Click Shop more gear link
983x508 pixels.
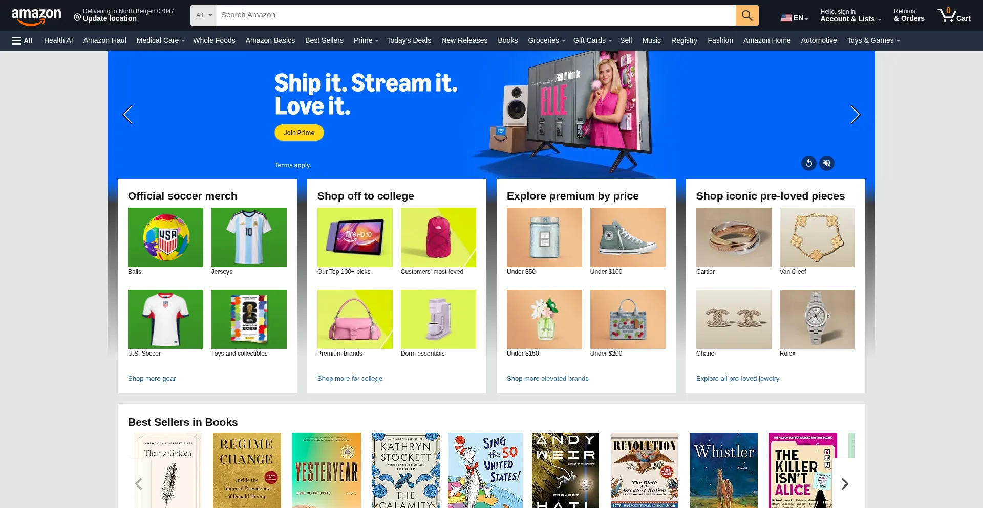[x=152, y=379]
